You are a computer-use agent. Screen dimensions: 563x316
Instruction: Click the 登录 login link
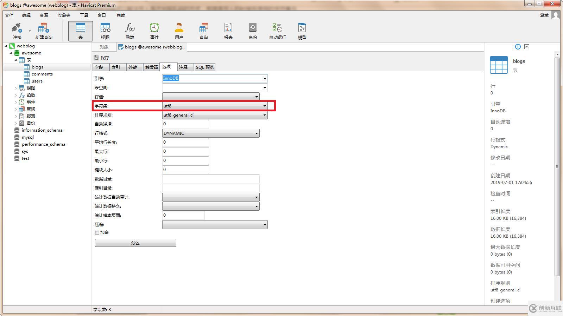[x=544, y=15]
